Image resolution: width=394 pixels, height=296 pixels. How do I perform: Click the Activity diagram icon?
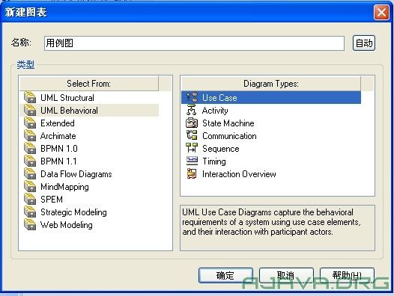[192, 110]
